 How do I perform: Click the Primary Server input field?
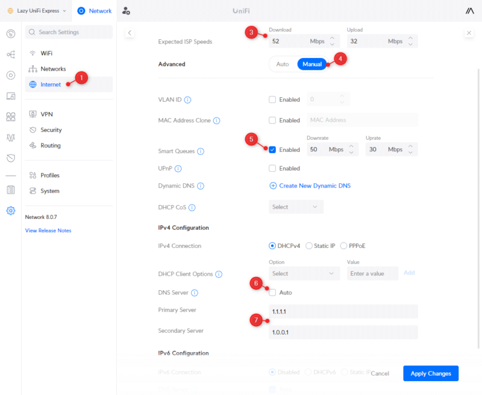coord(343,311)
